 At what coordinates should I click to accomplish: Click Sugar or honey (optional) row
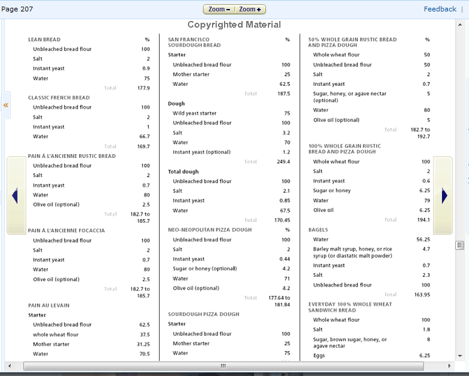pos(231,268)
